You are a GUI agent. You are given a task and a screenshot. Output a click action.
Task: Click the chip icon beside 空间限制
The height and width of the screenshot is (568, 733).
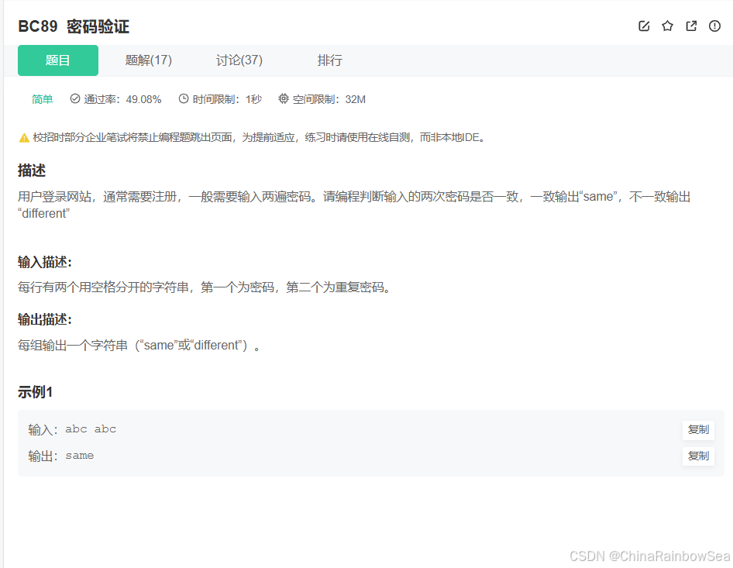pos(284,98)
